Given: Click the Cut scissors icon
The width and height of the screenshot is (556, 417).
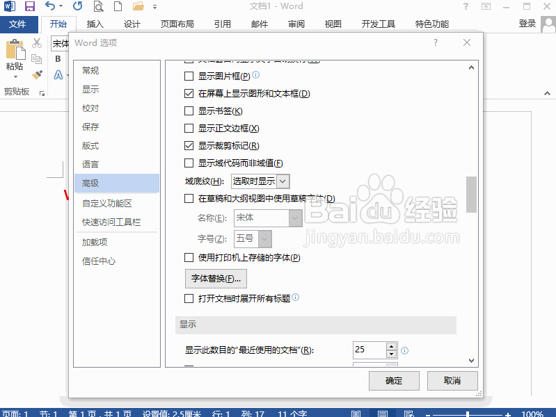Looking at the screenshot, I should [x=37, y=43].
